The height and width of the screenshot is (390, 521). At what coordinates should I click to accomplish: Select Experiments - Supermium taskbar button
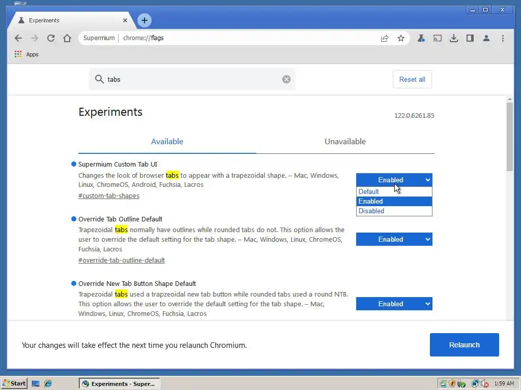click(120, 384)
